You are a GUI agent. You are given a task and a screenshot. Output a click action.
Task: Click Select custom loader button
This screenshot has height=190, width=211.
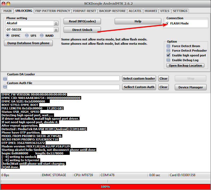pyautogui.click(x=139, y=79)
